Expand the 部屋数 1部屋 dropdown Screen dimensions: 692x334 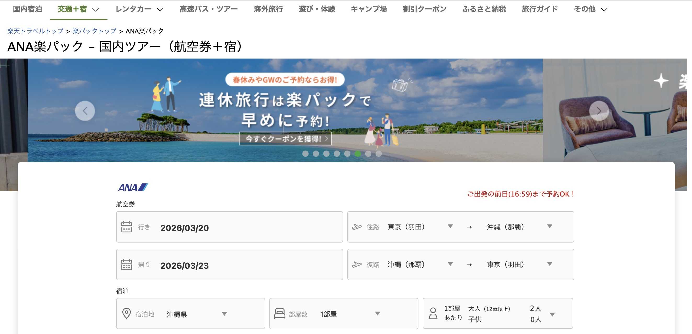349,314
